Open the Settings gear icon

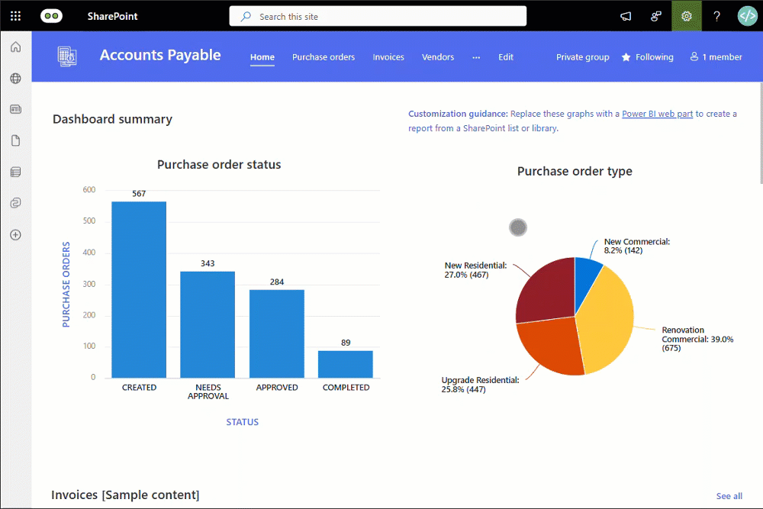coord(686,16)
